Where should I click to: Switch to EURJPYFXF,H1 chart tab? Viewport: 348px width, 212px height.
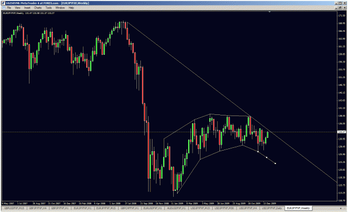82,208
